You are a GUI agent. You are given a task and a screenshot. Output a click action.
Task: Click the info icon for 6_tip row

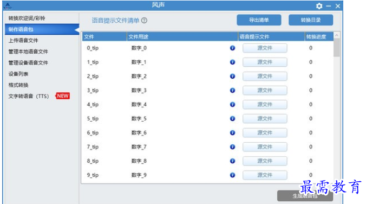click(232, 132)
